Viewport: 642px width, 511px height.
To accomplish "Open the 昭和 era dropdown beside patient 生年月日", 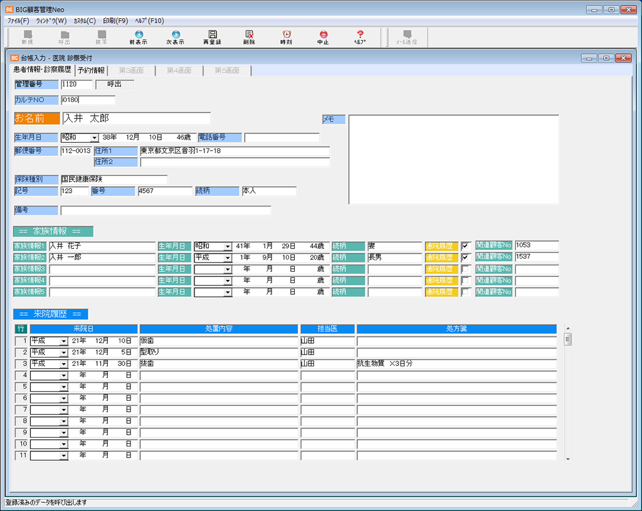I will coord(95,138).
